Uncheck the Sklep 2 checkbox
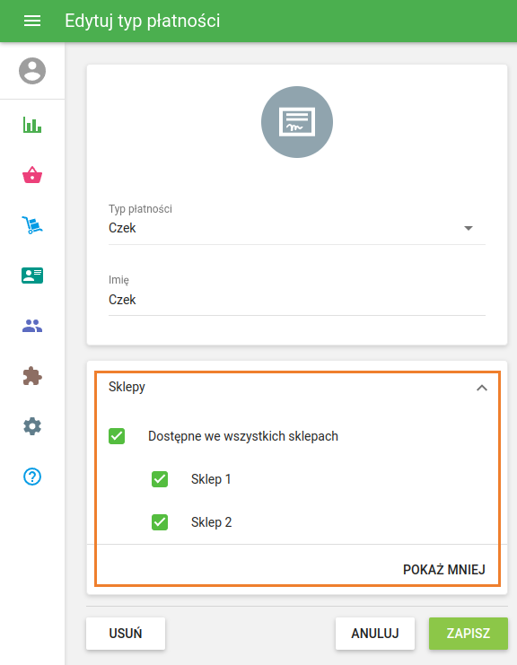The image size is (517, 665). (160, 522)
